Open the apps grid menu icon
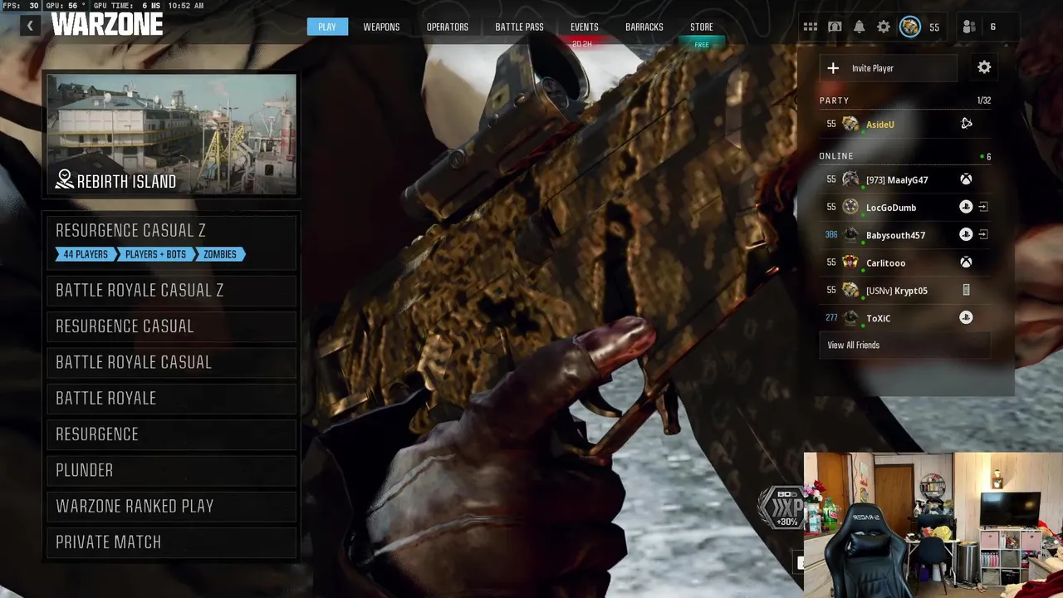The width and height of the screenshot is (1063, 598). [811, 27]
